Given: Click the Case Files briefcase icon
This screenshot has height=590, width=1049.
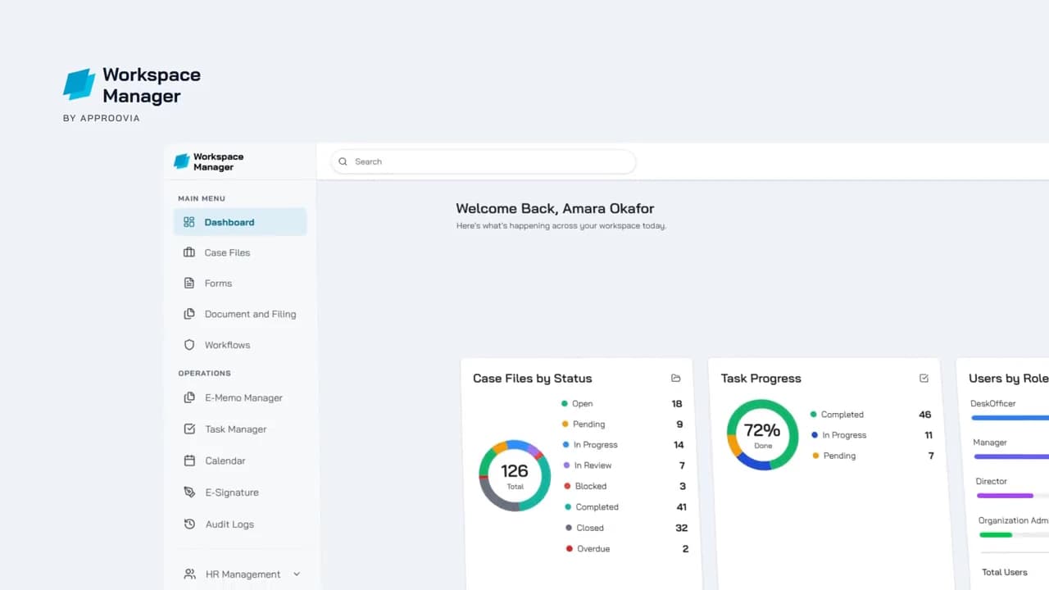Looking at the screenshot, I should [189, 252].
